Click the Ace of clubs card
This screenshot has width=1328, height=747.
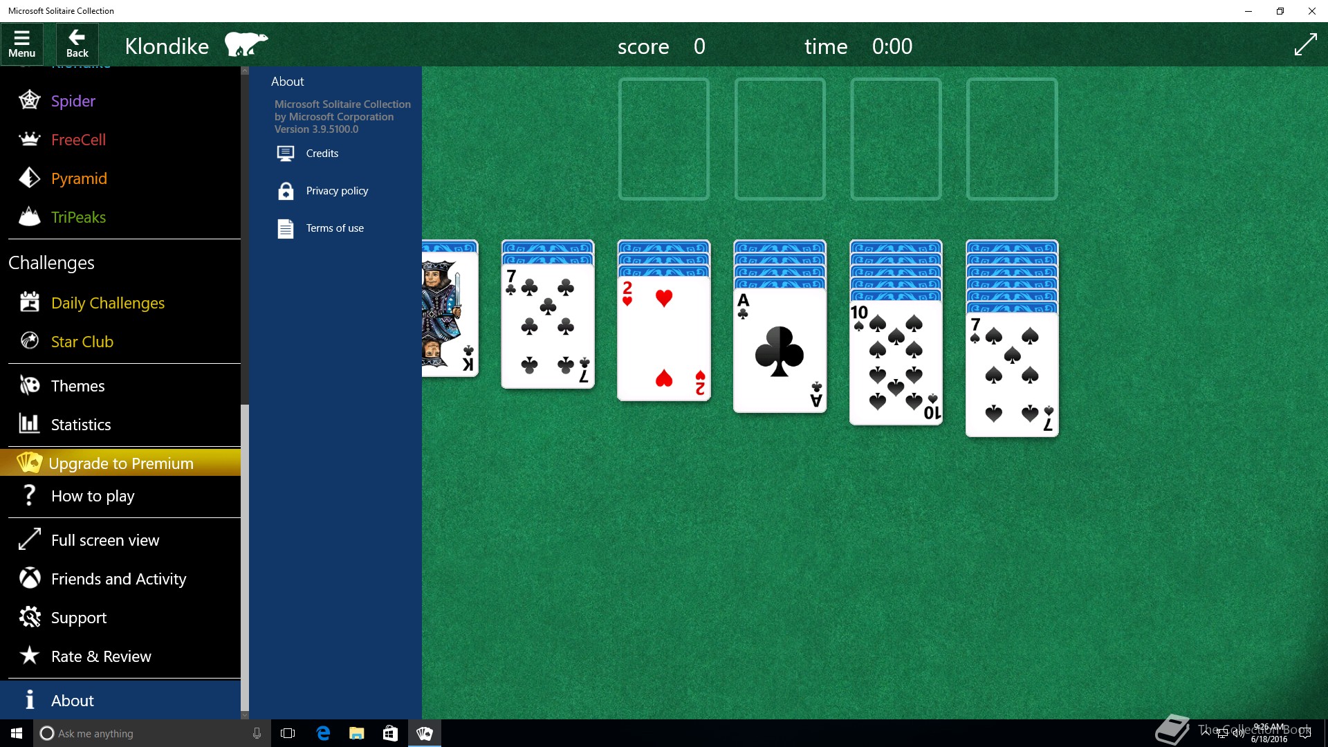780,350
